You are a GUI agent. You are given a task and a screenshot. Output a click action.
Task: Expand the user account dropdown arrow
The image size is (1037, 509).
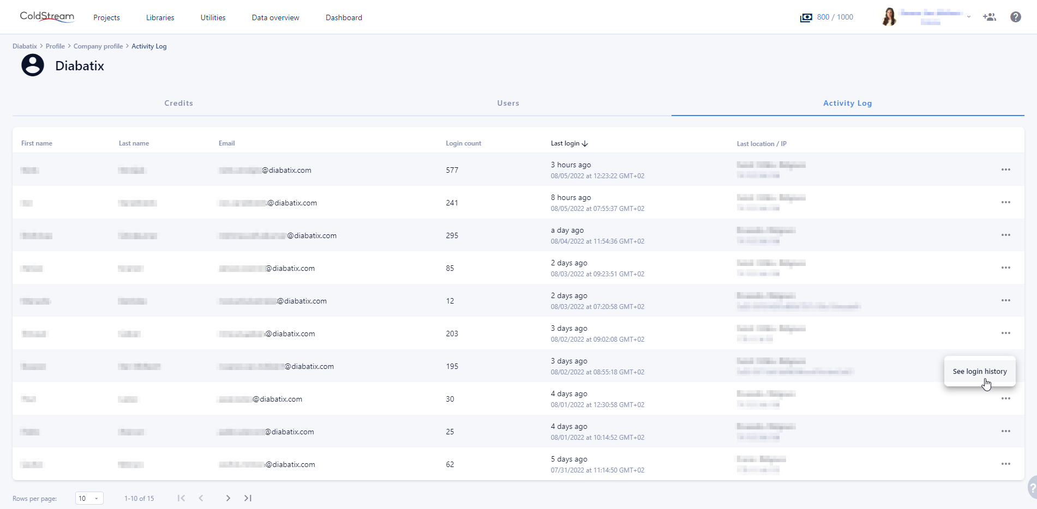coord(969,17)
